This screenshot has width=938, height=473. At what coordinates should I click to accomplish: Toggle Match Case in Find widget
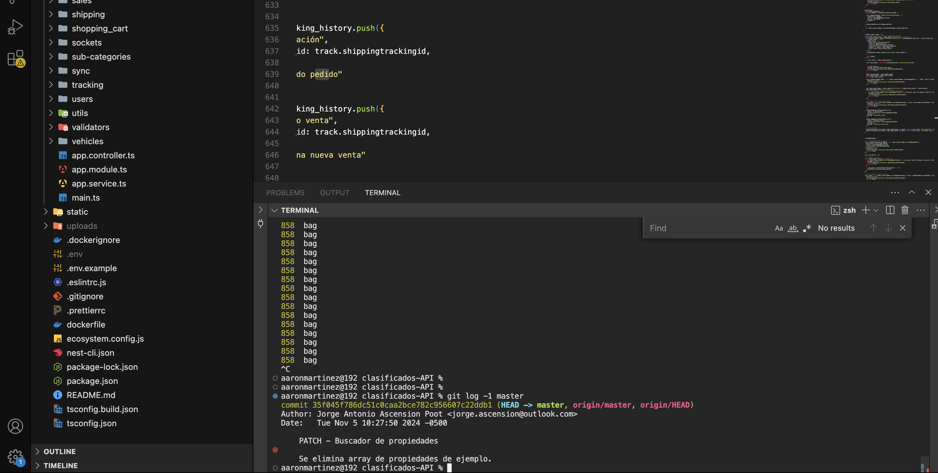[x=779, y=228]
